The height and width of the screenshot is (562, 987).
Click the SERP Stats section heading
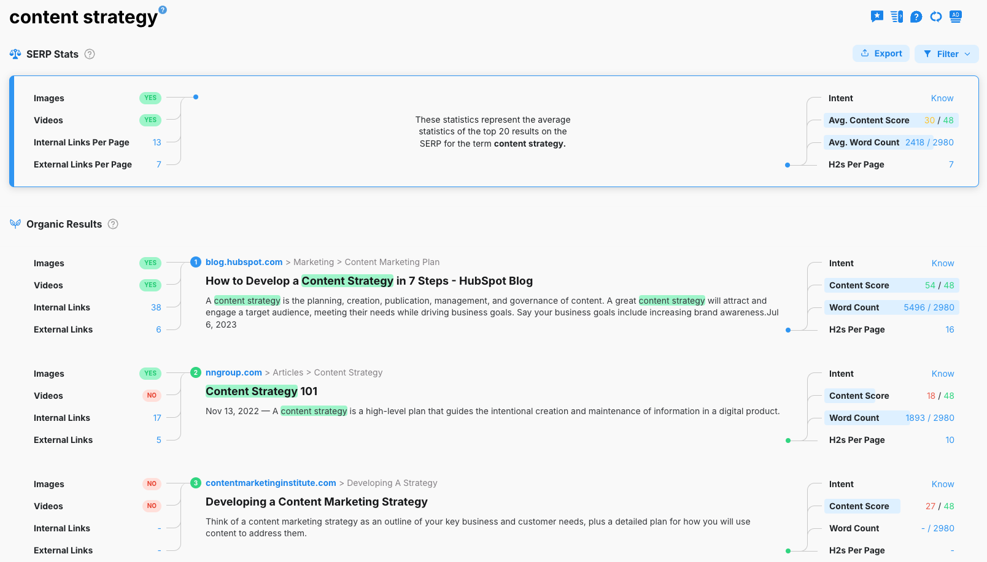(x=52, y=54)
